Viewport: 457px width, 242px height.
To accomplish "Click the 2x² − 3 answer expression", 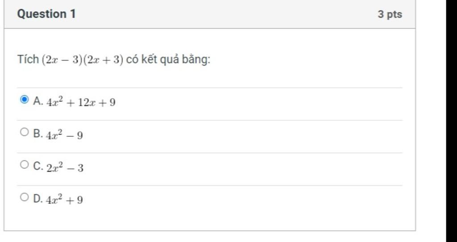I will (65, 168).
